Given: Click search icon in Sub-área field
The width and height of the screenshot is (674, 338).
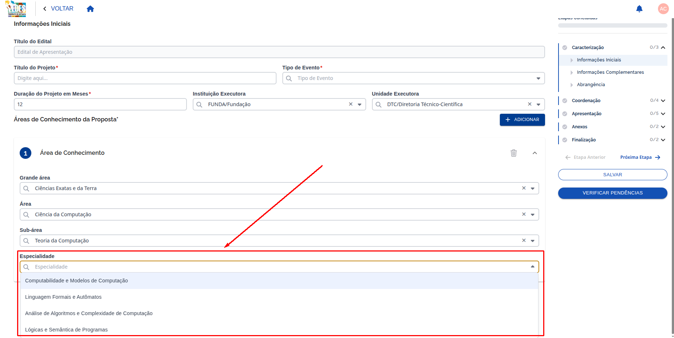Looking at the screenshot, I should click(x=26, y=241).
